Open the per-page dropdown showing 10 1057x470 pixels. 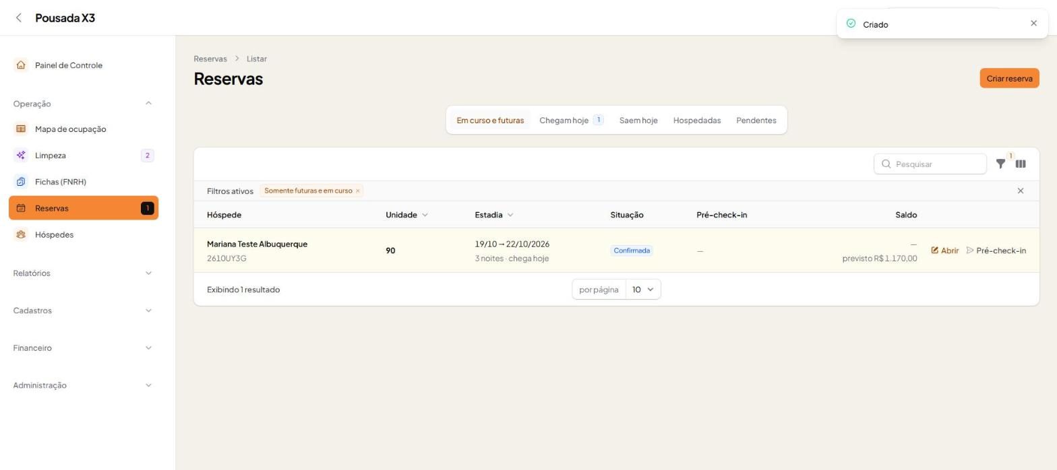(643, 290)
